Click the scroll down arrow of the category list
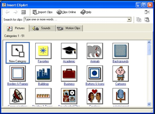The image size is (155, 114). coord(149,104)
